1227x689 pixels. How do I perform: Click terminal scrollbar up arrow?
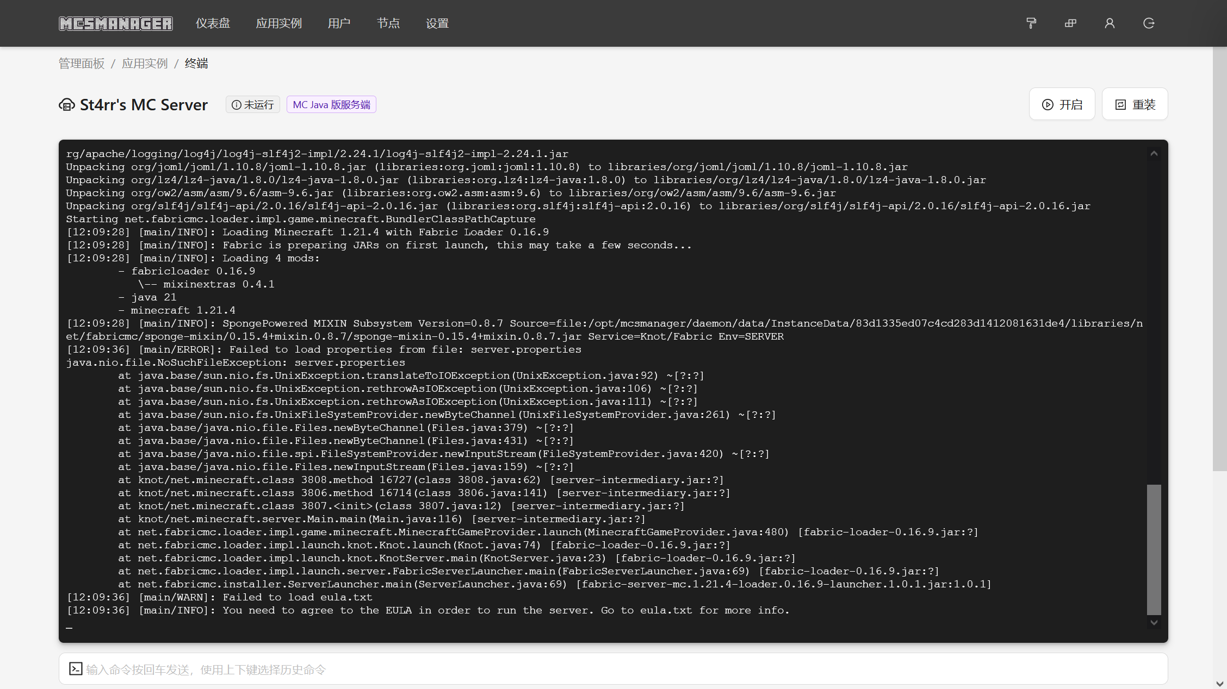1154,154
